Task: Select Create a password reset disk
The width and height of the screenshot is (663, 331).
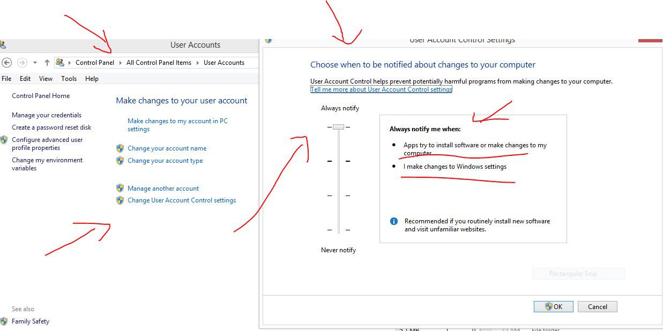Action: click(51, 127)
